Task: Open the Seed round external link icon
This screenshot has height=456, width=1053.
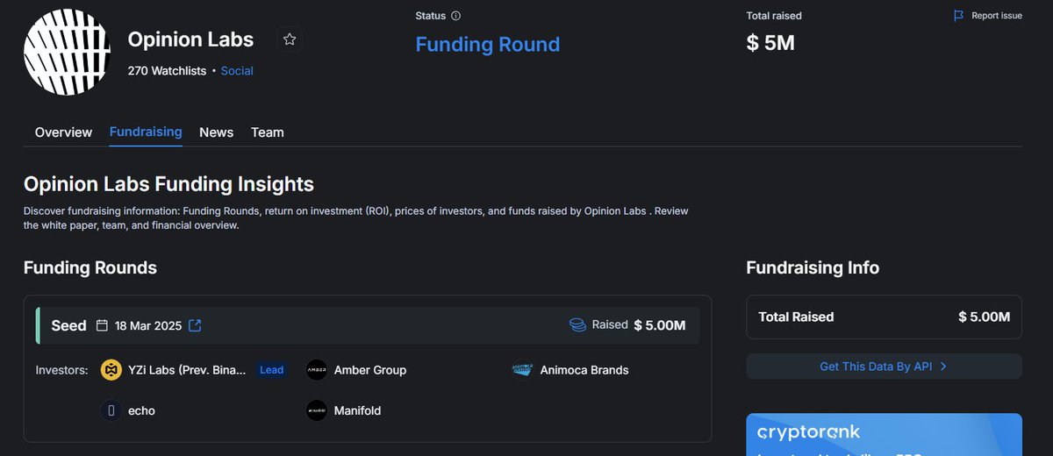Action: [195, 326]
